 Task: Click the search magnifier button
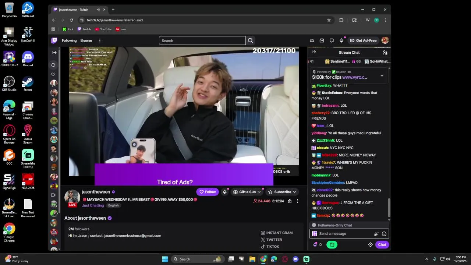pyautogui.click(x=250, y=40)
